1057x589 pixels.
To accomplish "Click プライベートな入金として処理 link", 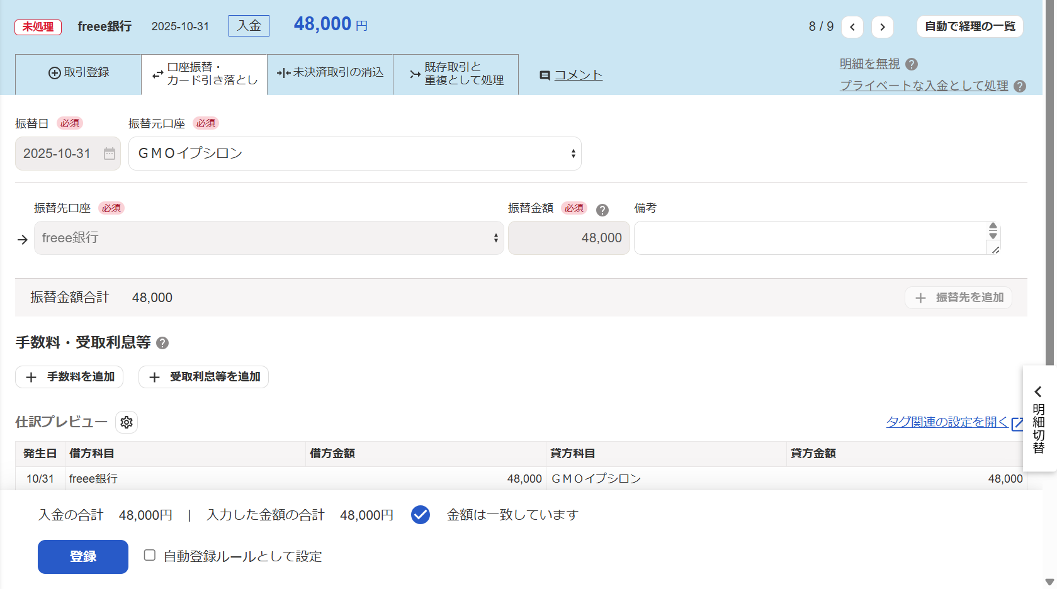I will (x=924, y=86).
